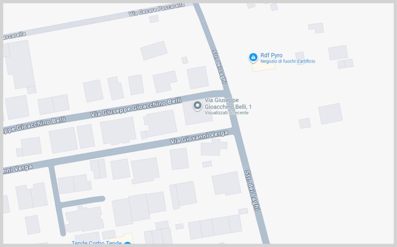The image size is (397, 247).
Task: Select the Str. dei Laghi label north of Via Belli
Action: [219, 67]
